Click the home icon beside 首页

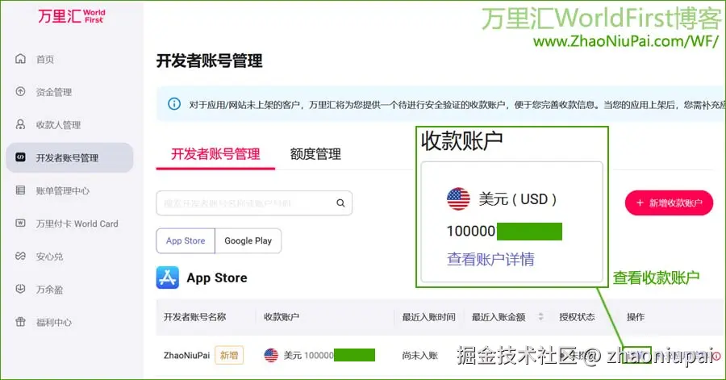pyautogui.click(x=20, y=59)
